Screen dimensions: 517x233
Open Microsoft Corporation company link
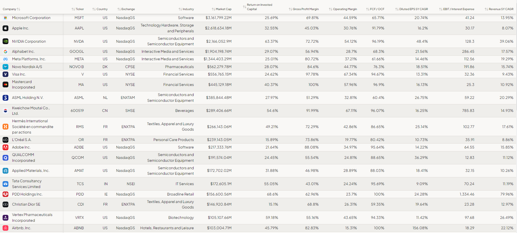tap(31, 18)
